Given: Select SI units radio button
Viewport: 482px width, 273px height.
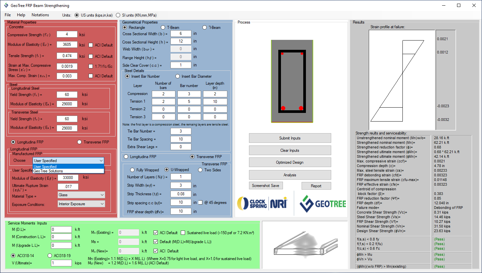Looking at the screenshot, I should point(118,15).
